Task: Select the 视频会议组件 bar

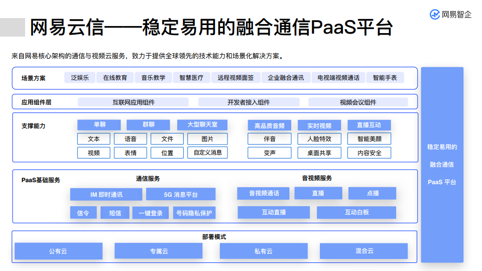Action: [x=358, y=102]
